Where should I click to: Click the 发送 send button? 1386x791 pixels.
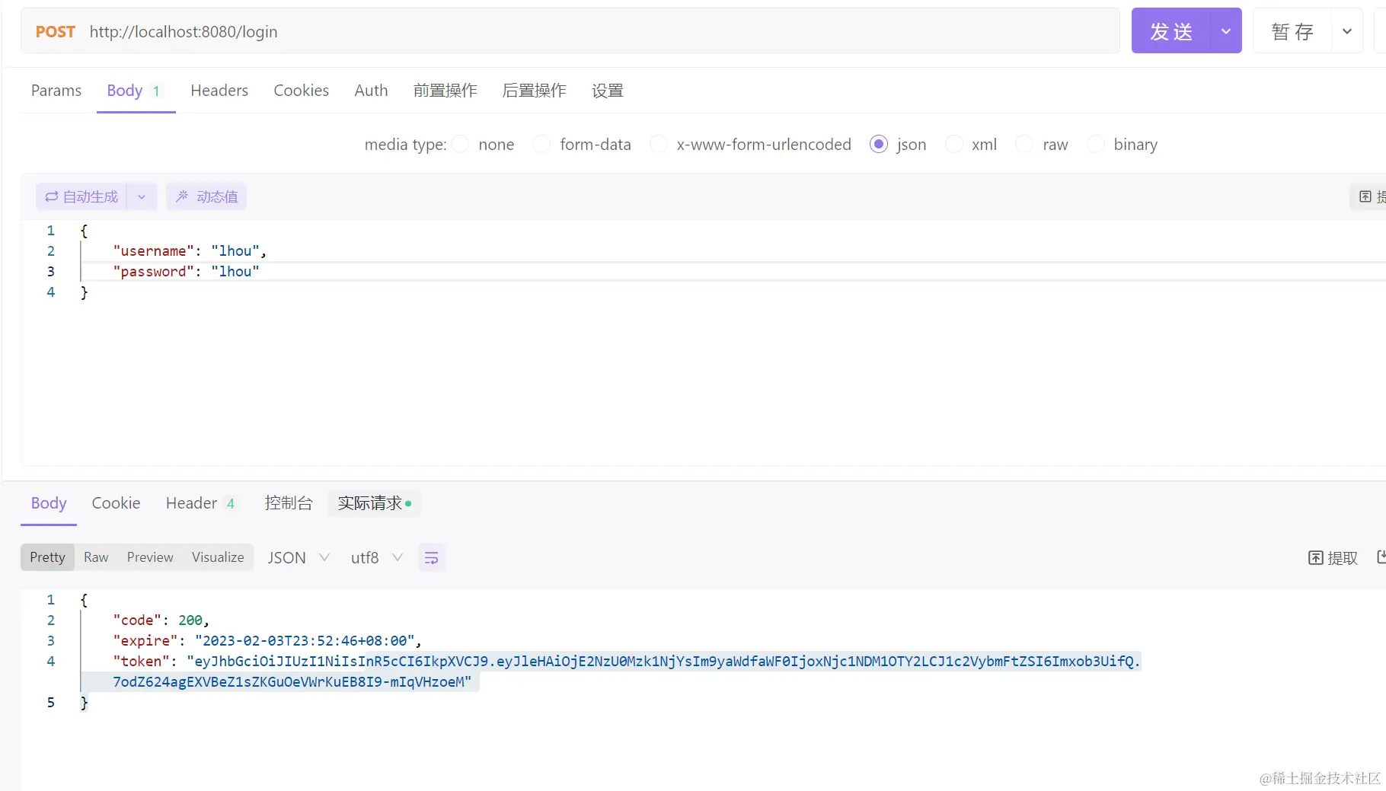pos(1171,31)
